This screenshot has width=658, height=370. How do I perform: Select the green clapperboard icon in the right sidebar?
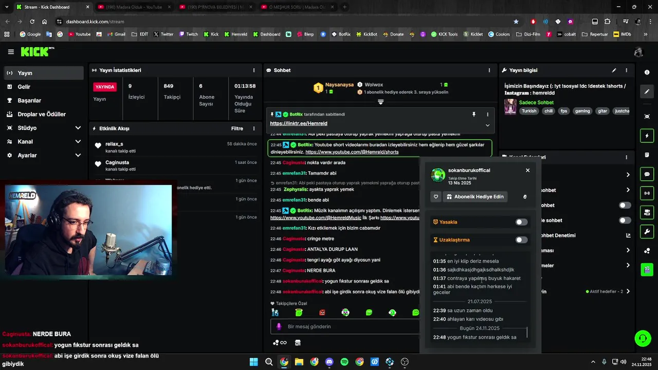tap(647, 269)
